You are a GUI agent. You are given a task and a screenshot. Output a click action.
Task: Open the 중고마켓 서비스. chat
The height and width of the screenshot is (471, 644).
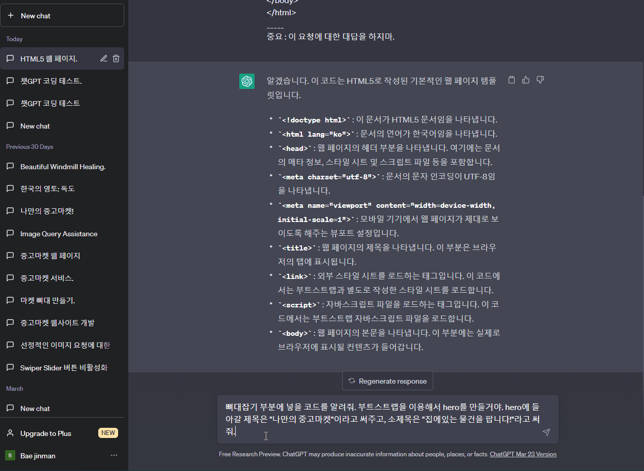click(62, 278)
